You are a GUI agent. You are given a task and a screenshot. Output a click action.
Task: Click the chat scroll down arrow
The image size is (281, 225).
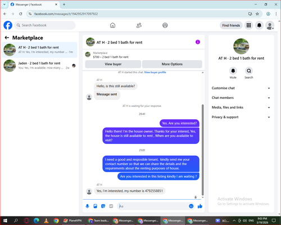[202, 197]
